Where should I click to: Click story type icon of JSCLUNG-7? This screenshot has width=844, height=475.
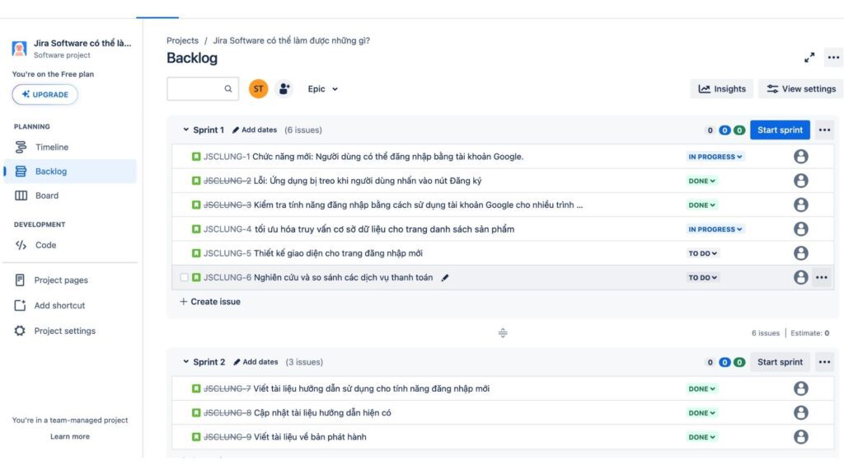coord(196,389)
